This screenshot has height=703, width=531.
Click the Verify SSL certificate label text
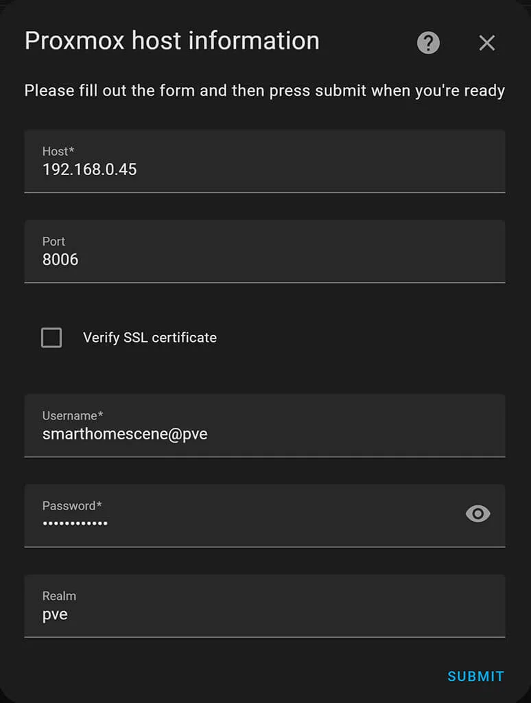pyautogui.click(x=150, y=338)
